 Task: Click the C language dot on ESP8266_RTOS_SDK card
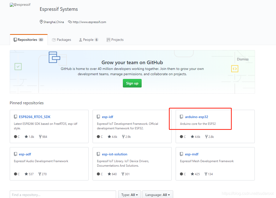coord(16,137)
